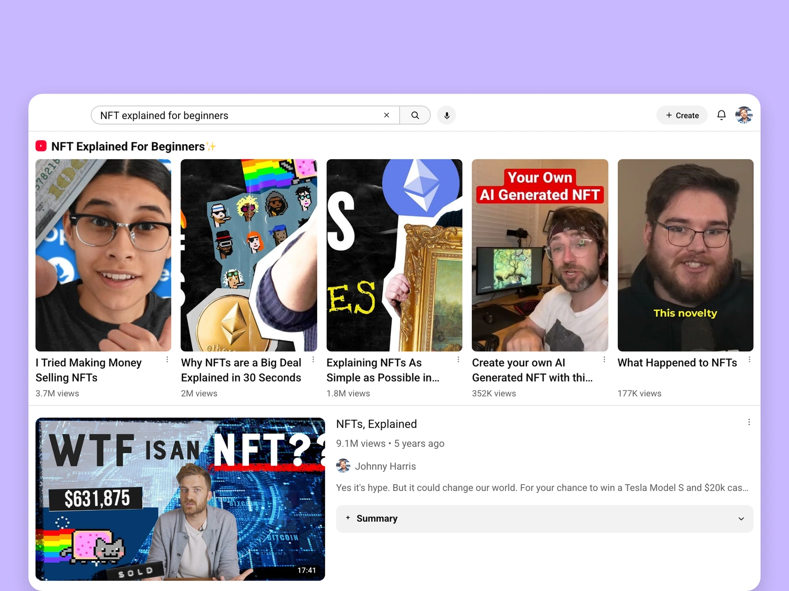Click the red Shorts icon beside the section heading
Image resolution: width=789 pixels, height=591 pixels.
[x=41, y=146]
